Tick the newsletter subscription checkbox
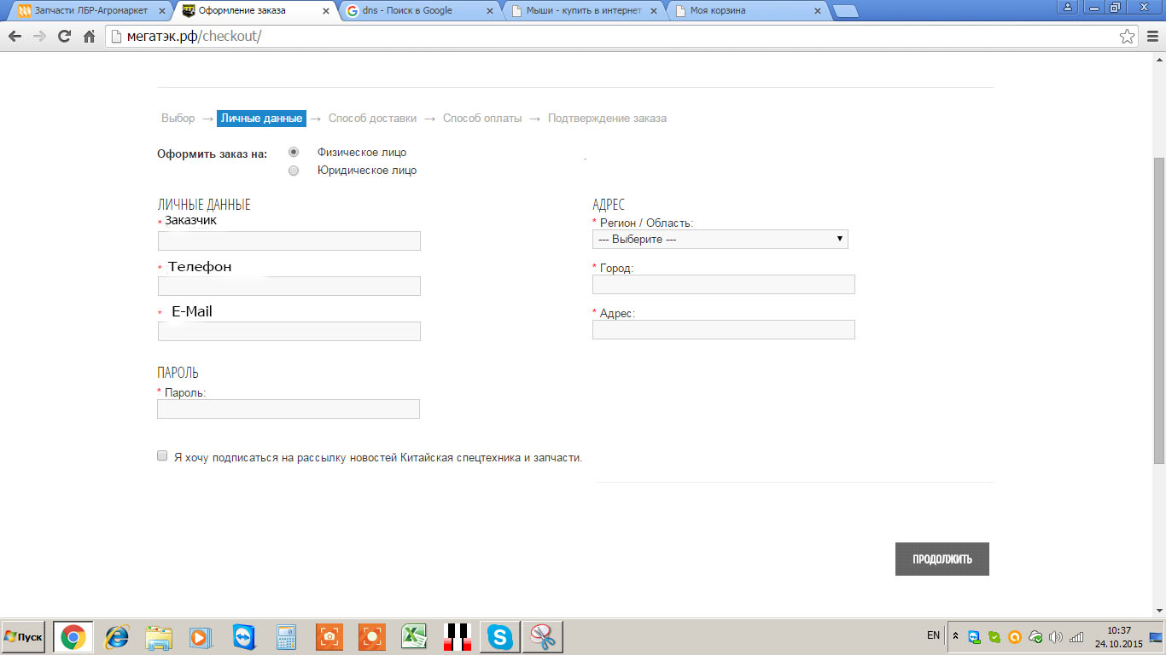The width and height of the screenshot is (1166, 655). point(162,456)
